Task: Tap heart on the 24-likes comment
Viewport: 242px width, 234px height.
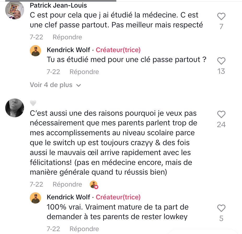Action: (221, 114)
